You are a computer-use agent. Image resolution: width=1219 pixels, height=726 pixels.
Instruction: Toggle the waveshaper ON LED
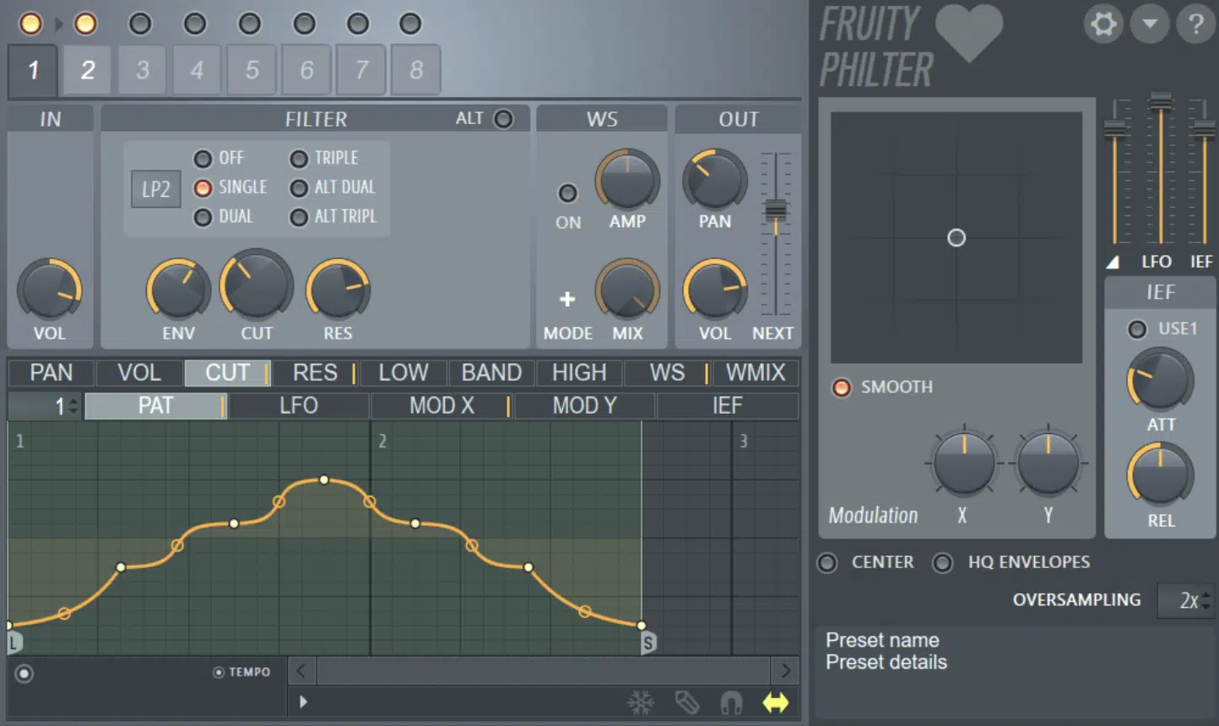[x=568, y=193]
